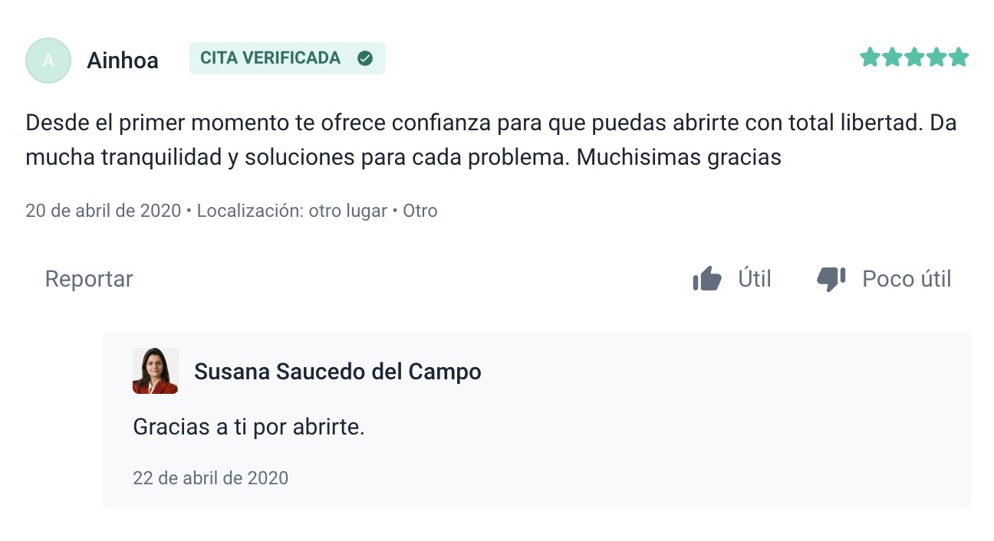Click the third rating star

(x=914, y=57)
